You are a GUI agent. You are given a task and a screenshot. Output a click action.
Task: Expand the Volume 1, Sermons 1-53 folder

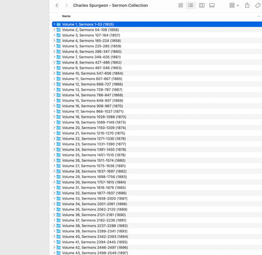pos(54,24)
